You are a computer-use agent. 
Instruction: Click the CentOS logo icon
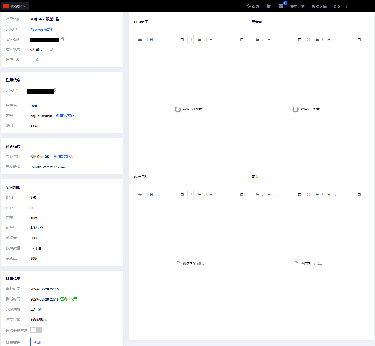33,156
